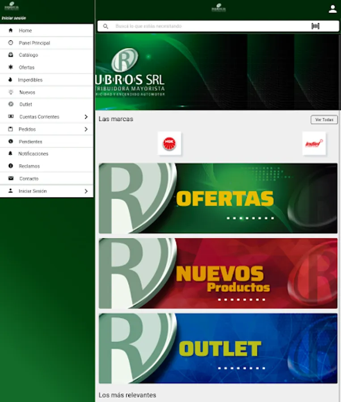The height and width of the screenshot is (402, 341).
Task: Click the money icon beside Cuentas Corrientes
Action: click(x=11, y=117)
